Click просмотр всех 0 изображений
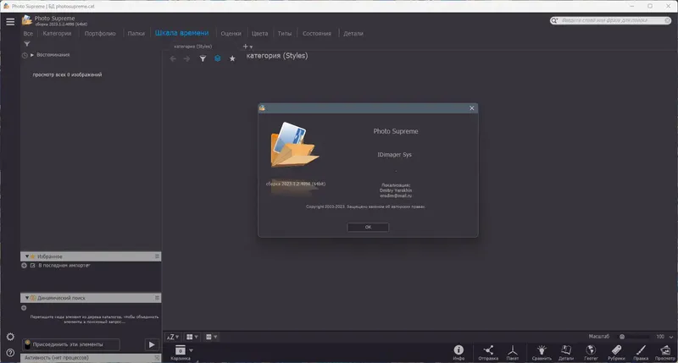Image resolution: width=678 pixels, height=363 pixels. point(67,74)
